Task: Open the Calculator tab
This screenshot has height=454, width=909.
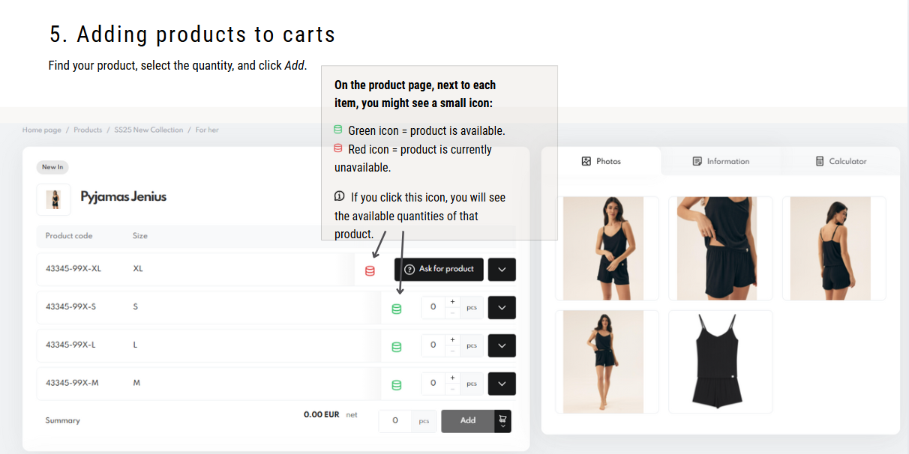Action: click(x=841, y=161)
